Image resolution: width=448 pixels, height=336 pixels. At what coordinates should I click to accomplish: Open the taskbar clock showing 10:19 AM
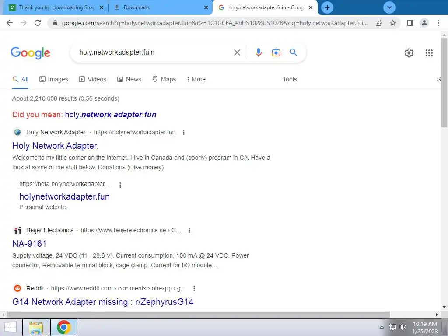(425, 328)
